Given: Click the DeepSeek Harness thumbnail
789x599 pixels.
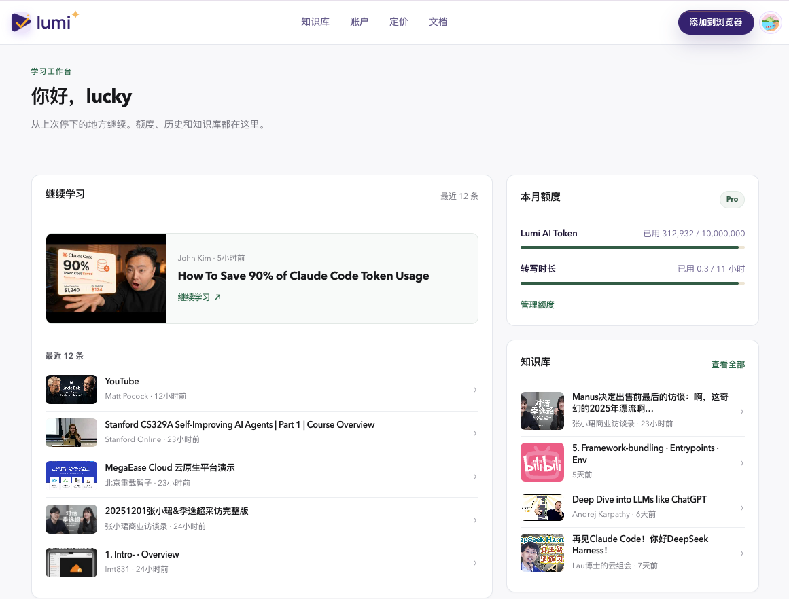Looking at the screenshot, I should pos(542,553).
